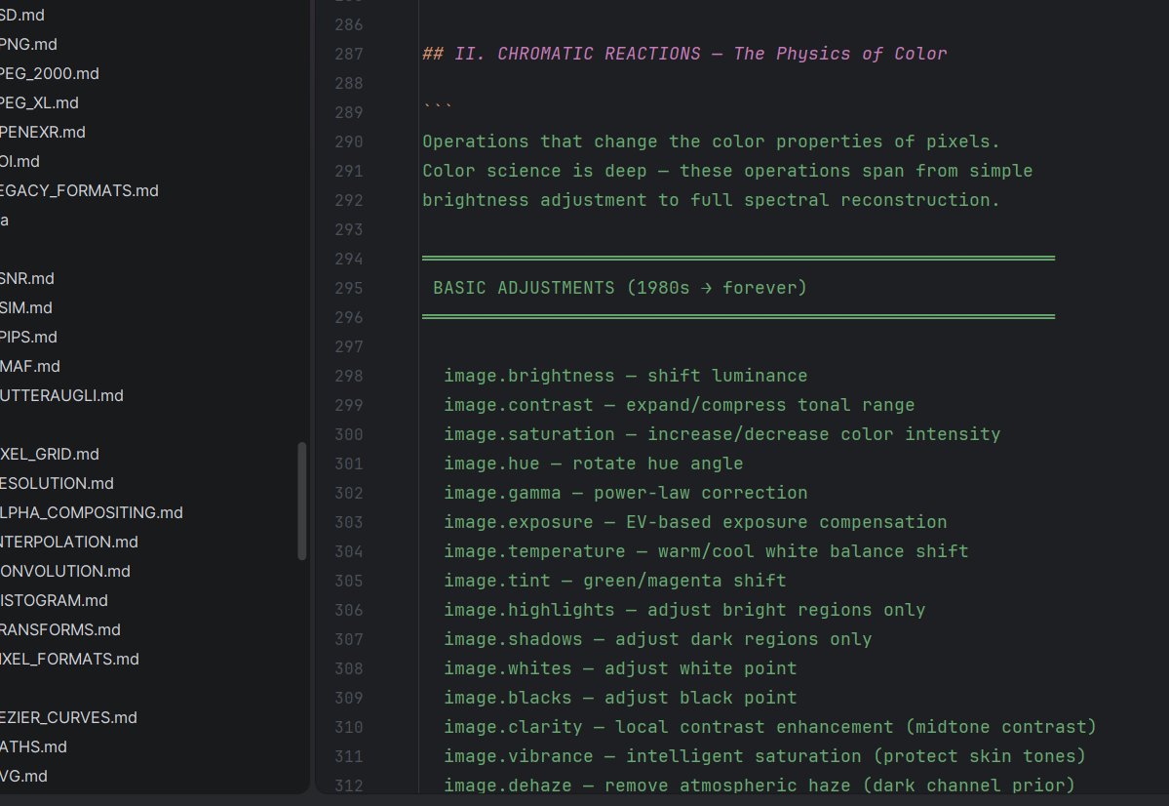Click the 'BASIC ADJUSTMENTS (1980s → forever)' text

click(x=619, y=288)
